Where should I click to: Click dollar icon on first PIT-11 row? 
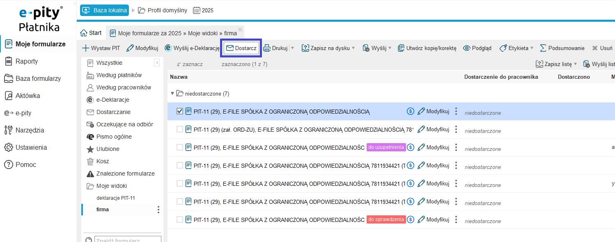[410, 111]
